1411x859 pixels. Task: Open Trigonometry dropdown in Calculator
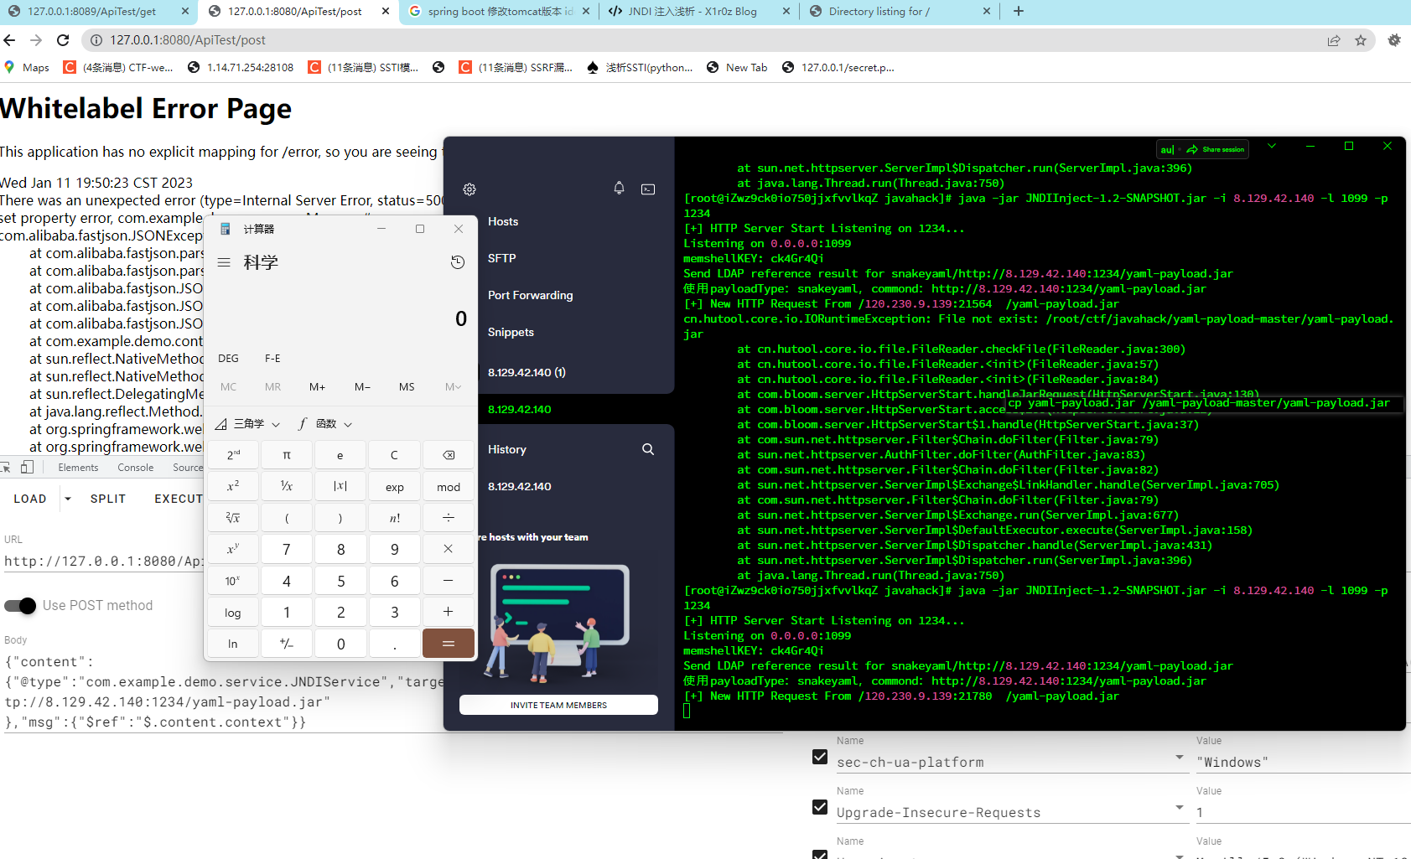point(247,424)
